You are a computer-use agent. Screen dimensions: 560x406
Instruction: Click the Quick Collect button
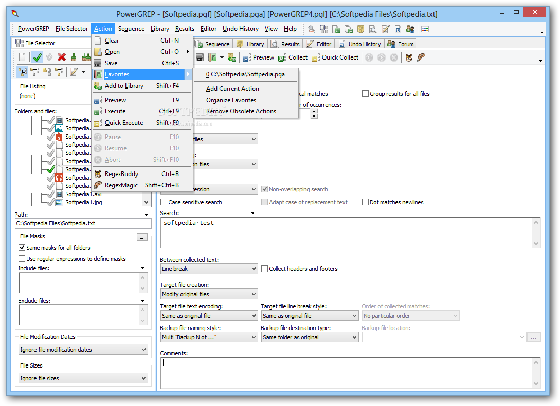coord(335,57)
